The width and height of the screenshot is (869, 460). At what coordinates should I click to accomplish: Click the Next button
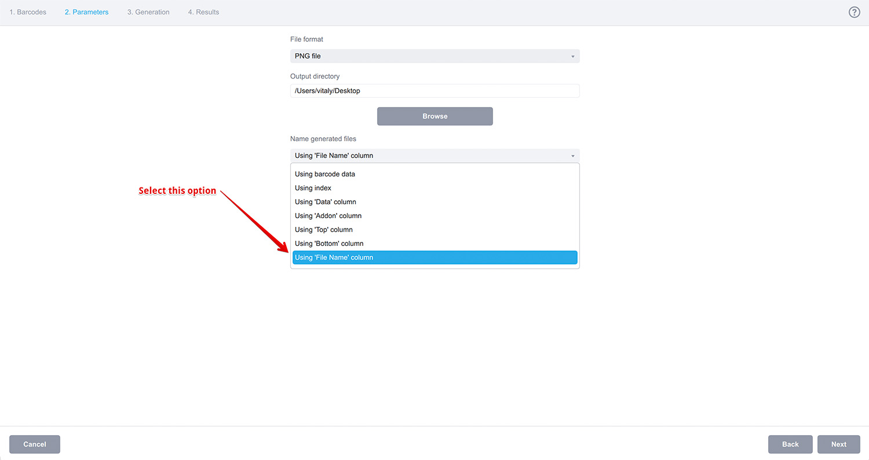tap(838, 444)
